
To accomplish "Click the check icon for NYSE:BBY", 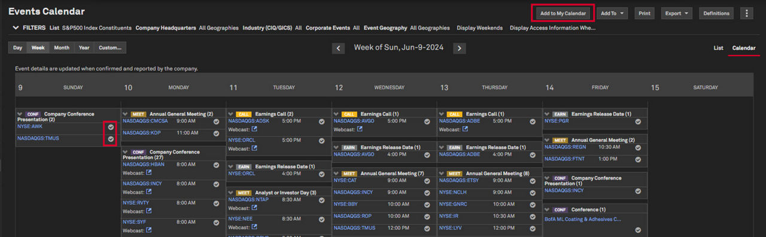I will tap(427, 205).
